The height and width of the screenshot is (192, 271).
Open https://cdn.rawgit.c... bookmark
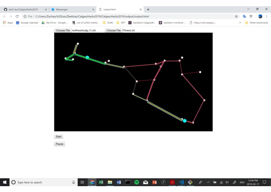[x=203, y=23]
